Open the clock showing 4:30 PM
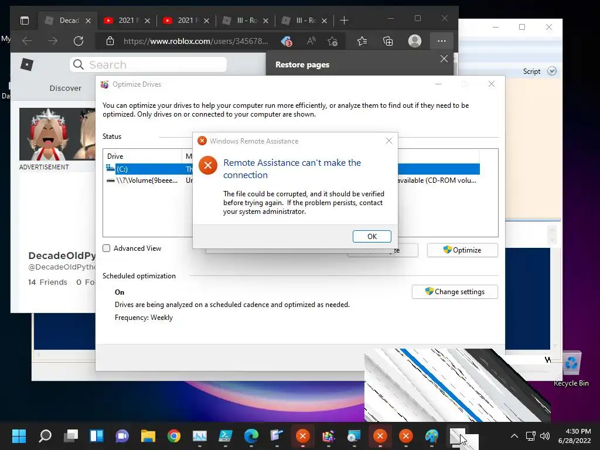The height and width of the screenshot is (450, 600). (574, 436)
